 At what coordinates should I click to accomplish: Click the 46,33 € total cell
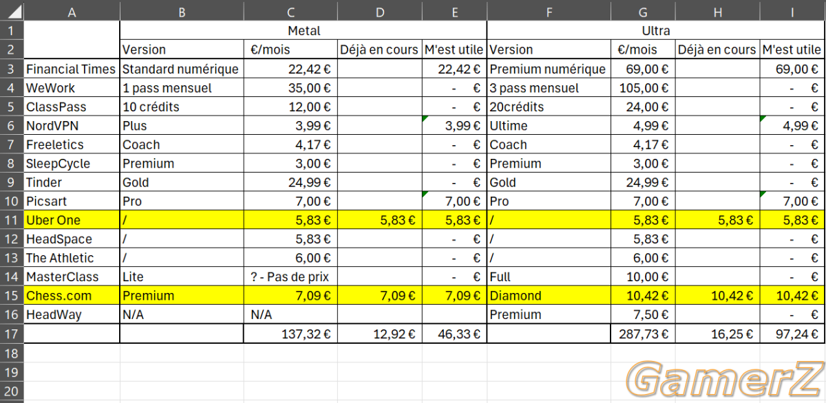pyautogui.click(x=454, y=334)
